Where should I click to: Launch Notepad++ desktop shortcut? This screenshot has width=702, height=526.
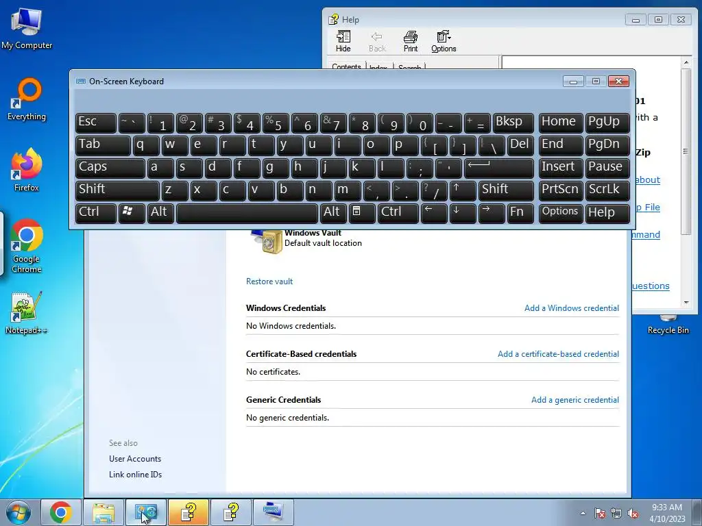27,312
